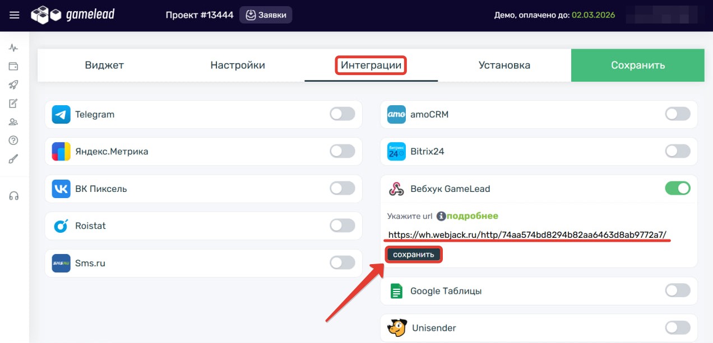Click the Вебхук GameLead label

pyautogui.click(x=450, y=189)
